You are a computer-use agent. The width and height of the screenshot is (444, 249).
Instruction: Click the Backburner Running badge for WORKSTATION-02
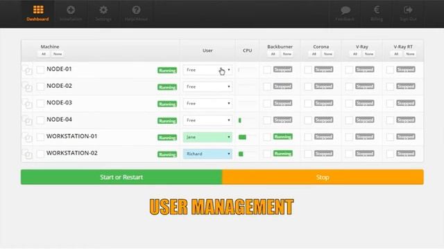coord(282,154)
